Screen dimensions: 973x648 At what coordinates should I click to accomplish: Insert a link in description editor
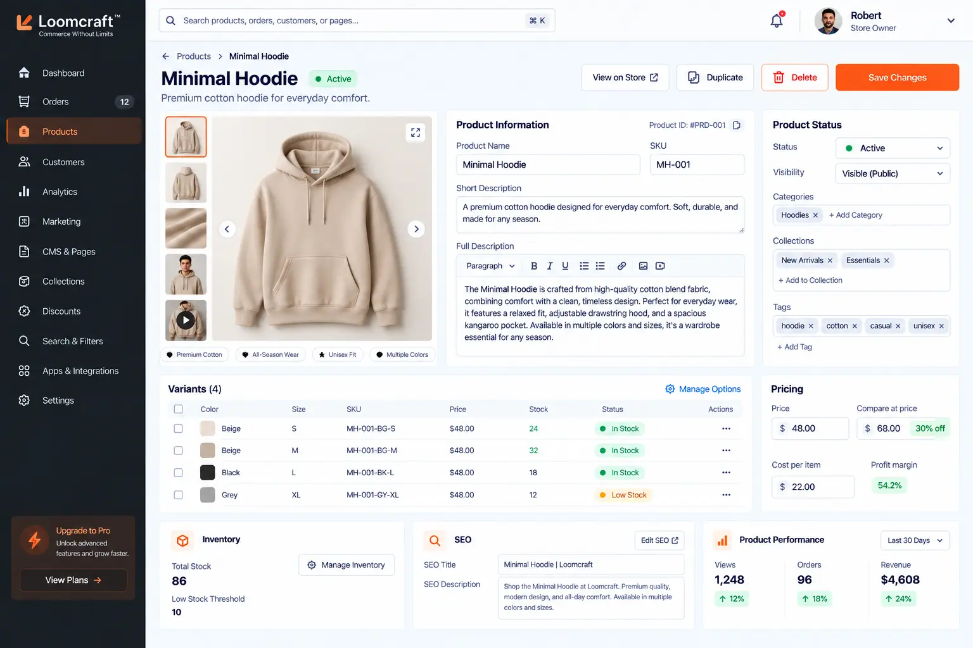tap(622, 266)
